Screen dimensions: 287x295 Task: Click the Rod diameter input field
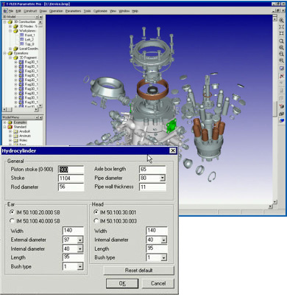click(71, 187)
